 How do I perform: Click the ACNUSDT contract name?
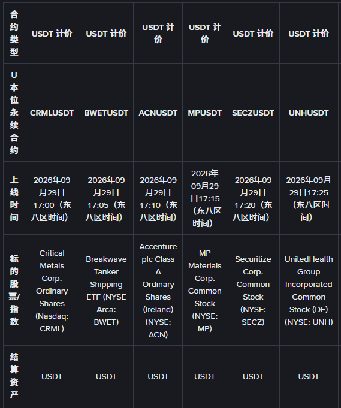click(x=158, y=113)
